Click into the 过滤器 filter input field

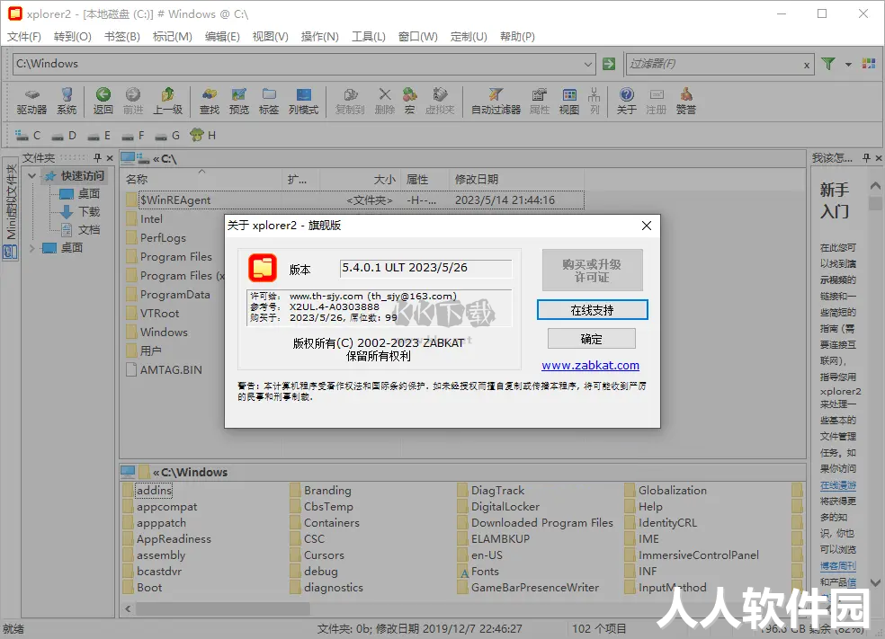pyautogui.click(x=714, y=64)
